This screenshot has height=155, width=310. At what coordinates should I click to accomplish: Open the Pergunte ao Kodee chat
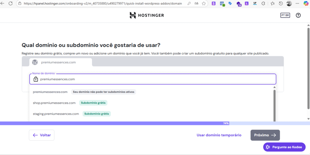click(284, 147)
